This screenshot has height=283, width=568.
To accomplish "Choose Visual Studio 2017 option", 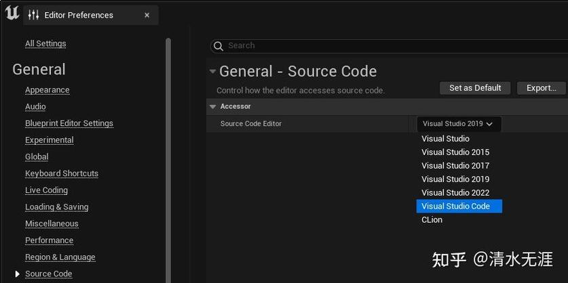I will (x=459, y=166).
